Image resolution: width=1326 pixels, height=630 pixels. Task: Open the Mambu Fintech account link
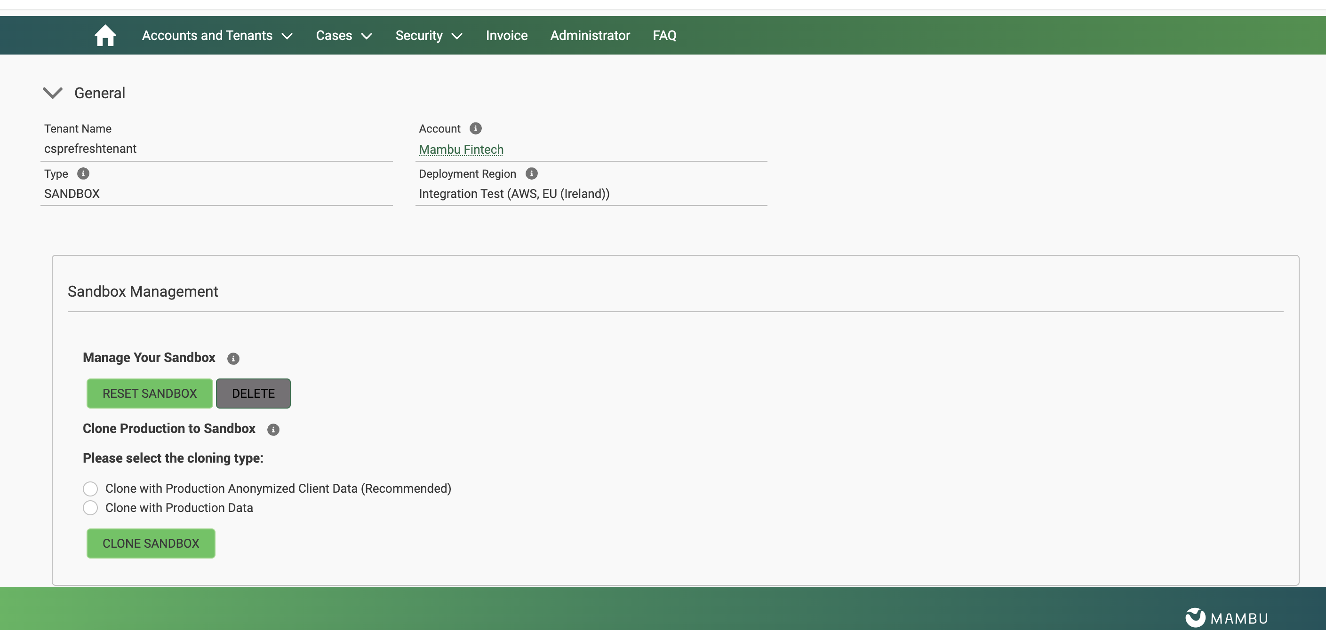point(461,149)
